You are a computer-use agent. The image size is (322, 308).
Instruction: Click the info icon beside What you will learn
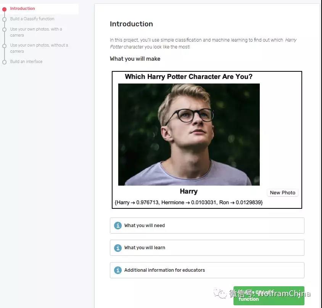point(118,248)
